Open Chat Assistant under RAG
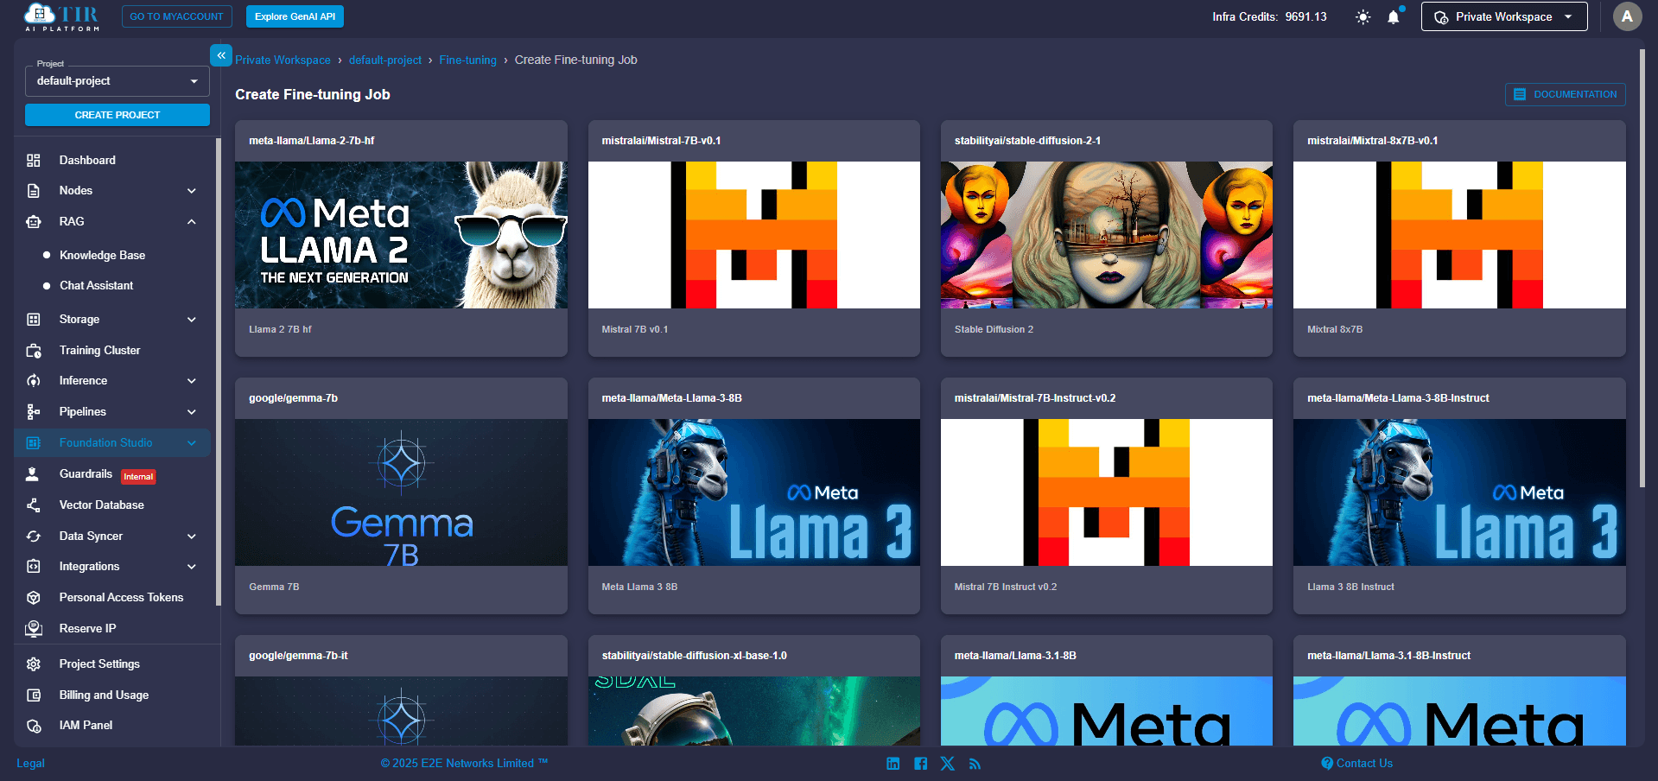Screen dimensions: 1658x781 tap(96, 286)
